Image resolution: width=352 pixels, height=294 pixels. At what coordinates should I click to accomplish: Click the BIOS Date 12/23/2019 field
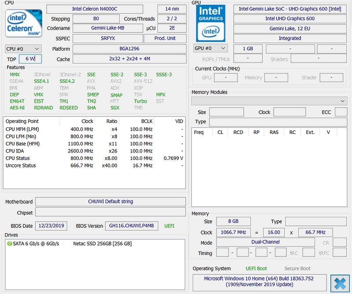51,226
